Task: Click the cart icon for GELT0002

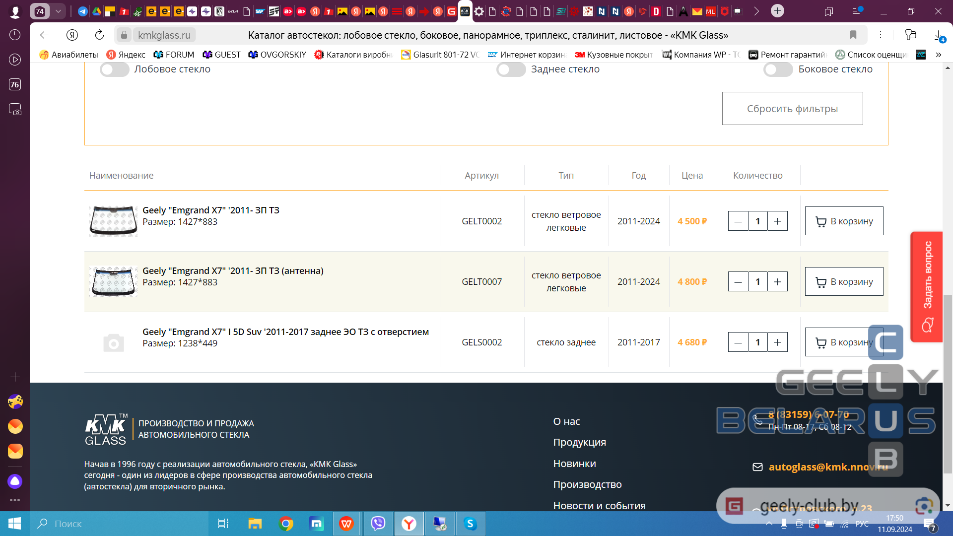Action: click(x=821, y=221)
